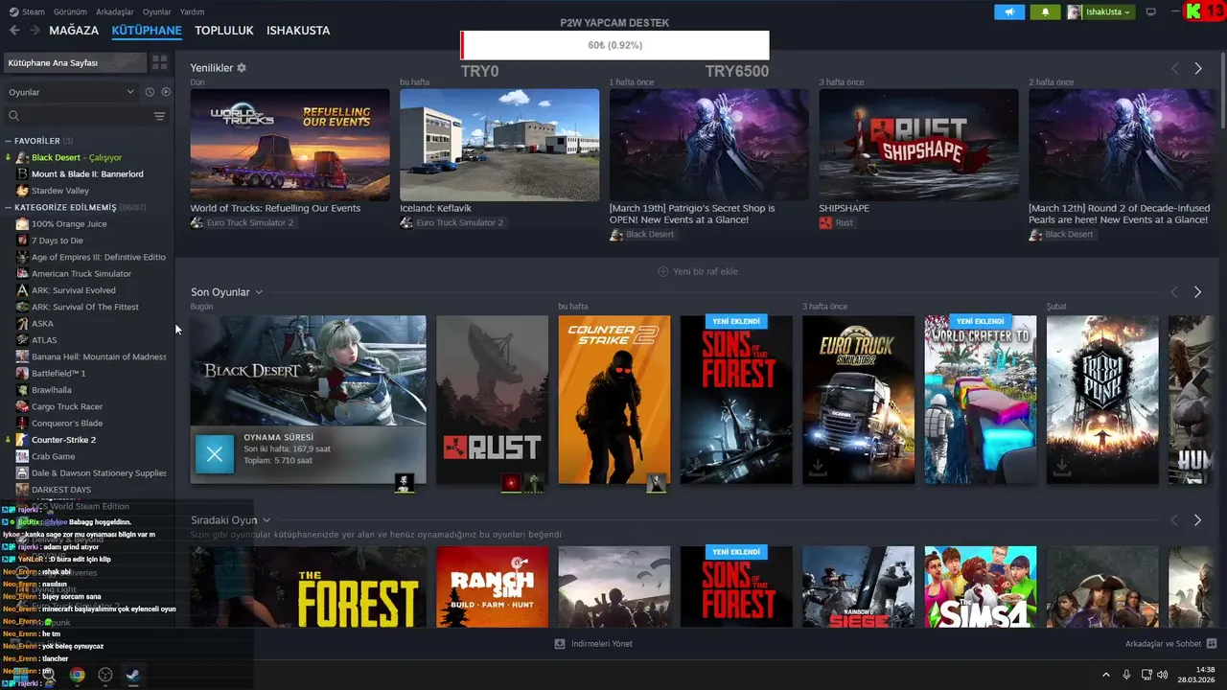Click the download icon on Frostpunk cover
Image resolution: width=1227 pixels, height=690 pixels.
(1061, 467)
